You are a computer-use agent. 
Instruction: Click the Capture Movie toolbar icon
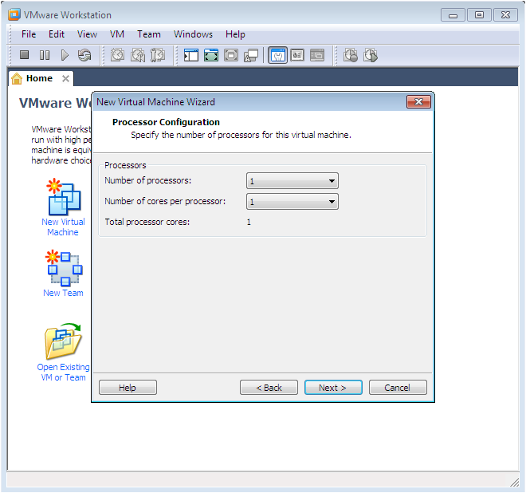pyautogui.click(x=351, y=55)
